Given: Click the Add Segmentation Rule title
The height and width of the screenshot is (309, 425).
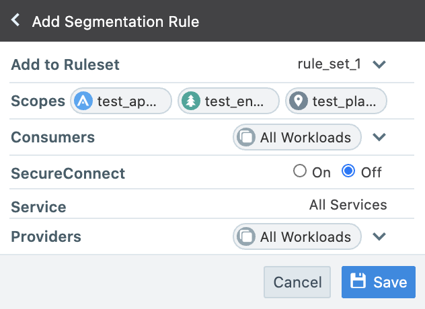Looking at the screenshot, I should pos(116,21).
